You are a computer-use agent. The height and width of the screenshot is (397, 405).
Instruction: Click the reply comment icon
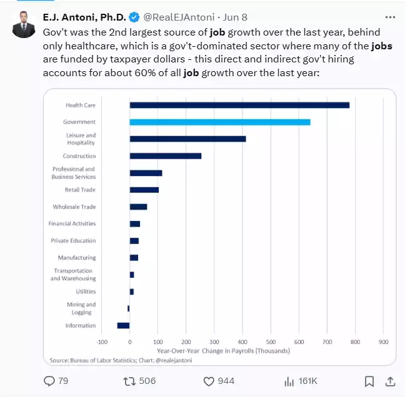49,381
